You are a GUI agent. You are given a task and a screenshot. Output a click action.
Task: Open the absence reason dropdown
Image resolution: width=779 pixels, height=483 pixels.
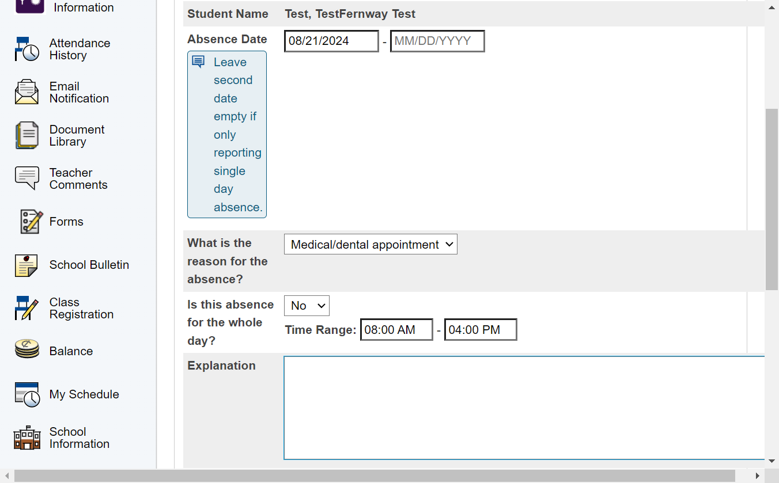(x=370, y=244)
